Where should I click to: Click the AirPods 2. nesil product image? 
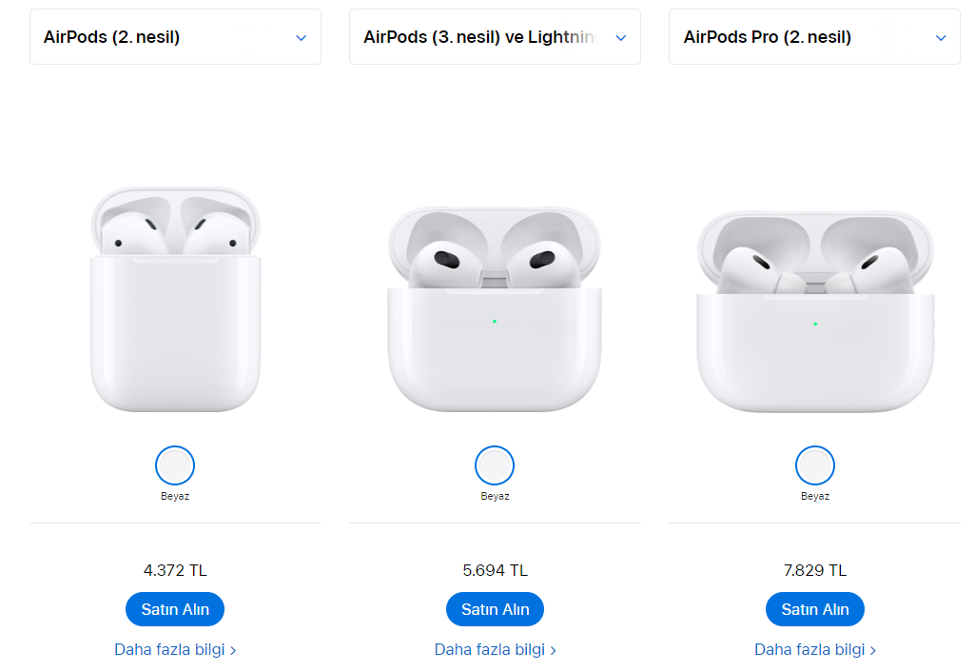pyautogui.click(x=175, y=300)
